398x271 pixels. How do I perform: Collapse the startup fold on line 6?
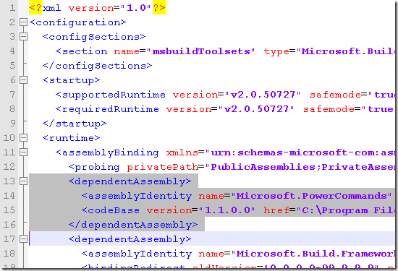(x=23, y=80)
